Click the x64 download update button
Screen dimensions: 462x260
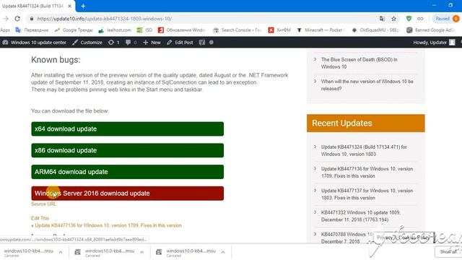[x=127, y=129]
